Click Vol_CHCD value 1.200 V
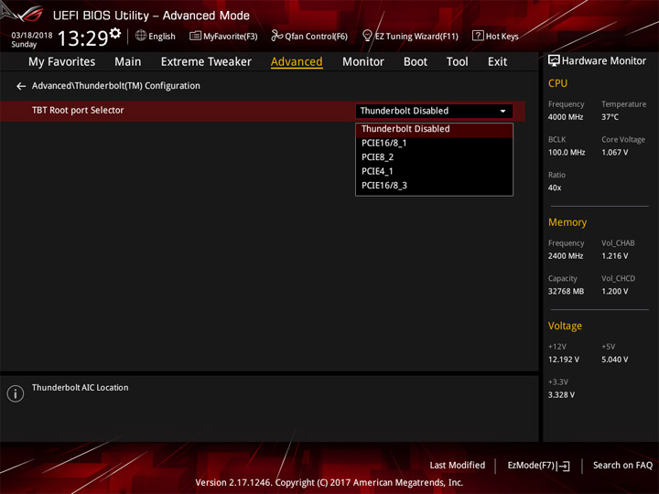 (x=615, y=291)
